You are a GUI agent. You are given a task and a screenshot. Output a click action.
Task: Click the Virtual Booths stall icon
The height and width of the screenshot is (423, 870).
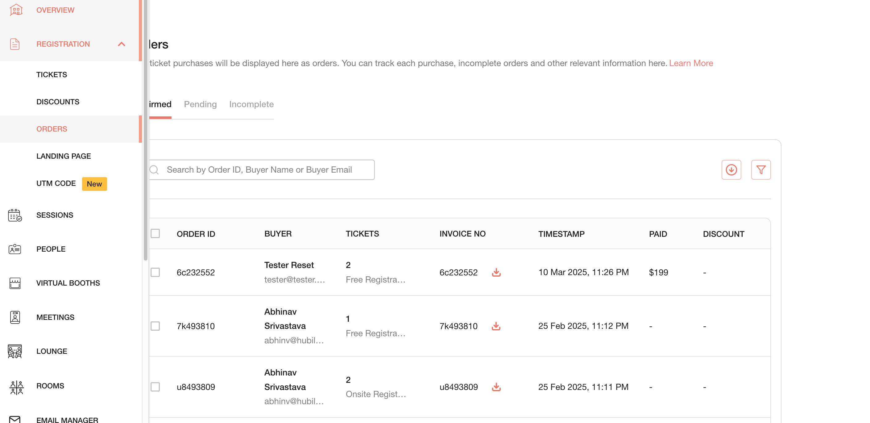click(x=15, y=283)
